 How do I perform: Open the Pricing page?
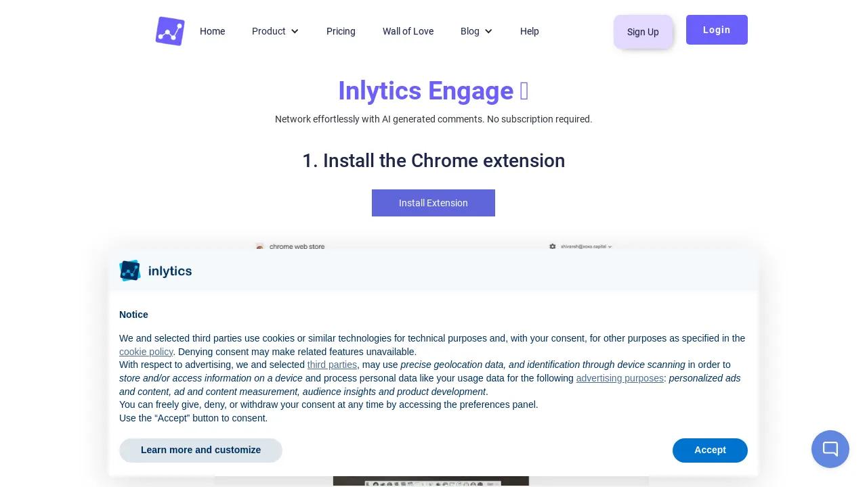(x=341, y=31)
